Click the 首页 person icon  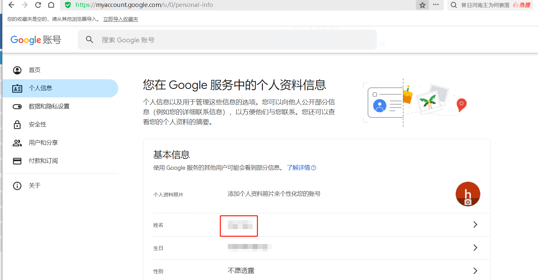click(x=17, y=70)
